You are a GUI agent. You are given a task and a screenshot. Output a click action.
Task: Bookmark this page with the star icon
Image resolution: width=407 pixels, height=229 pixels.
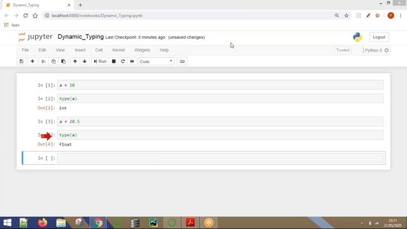click(x=347, y=15)
